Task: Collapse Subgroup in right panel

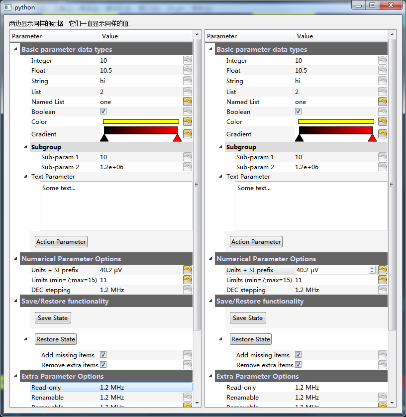Action: [x=221, y=147]
